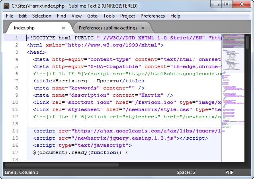Click the xmlns attribute on line 2
Screen dimensions: 254x179
[54, 45]
